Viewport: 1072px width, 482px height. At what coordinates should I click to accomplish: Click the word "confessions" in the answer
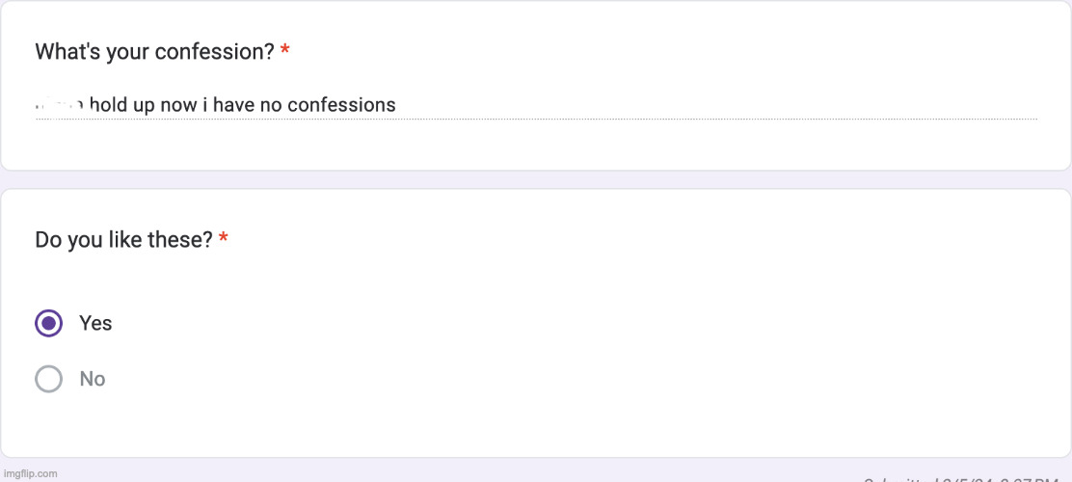(341, 105)
